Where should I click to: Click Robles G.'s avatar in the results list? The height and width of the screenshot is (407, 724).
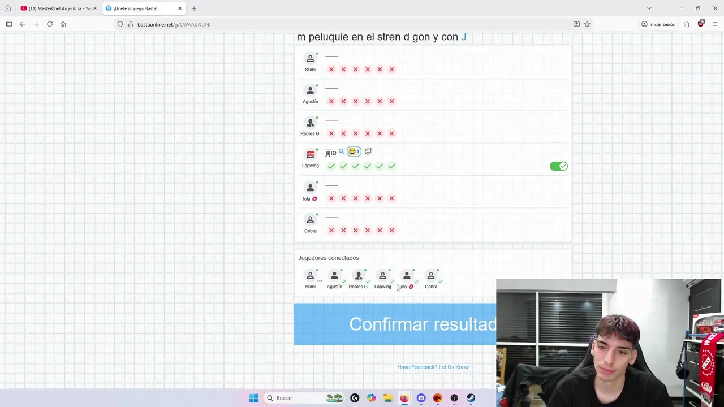point(310,123)
